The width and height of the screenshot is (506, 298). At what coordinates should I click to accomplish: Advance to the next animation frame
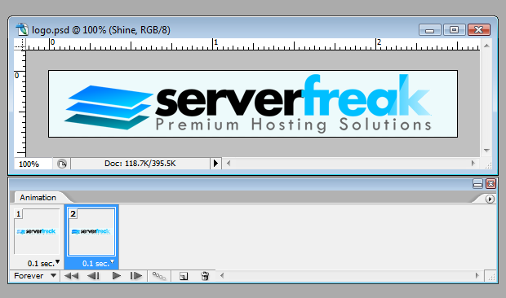[x=135, y=276]
